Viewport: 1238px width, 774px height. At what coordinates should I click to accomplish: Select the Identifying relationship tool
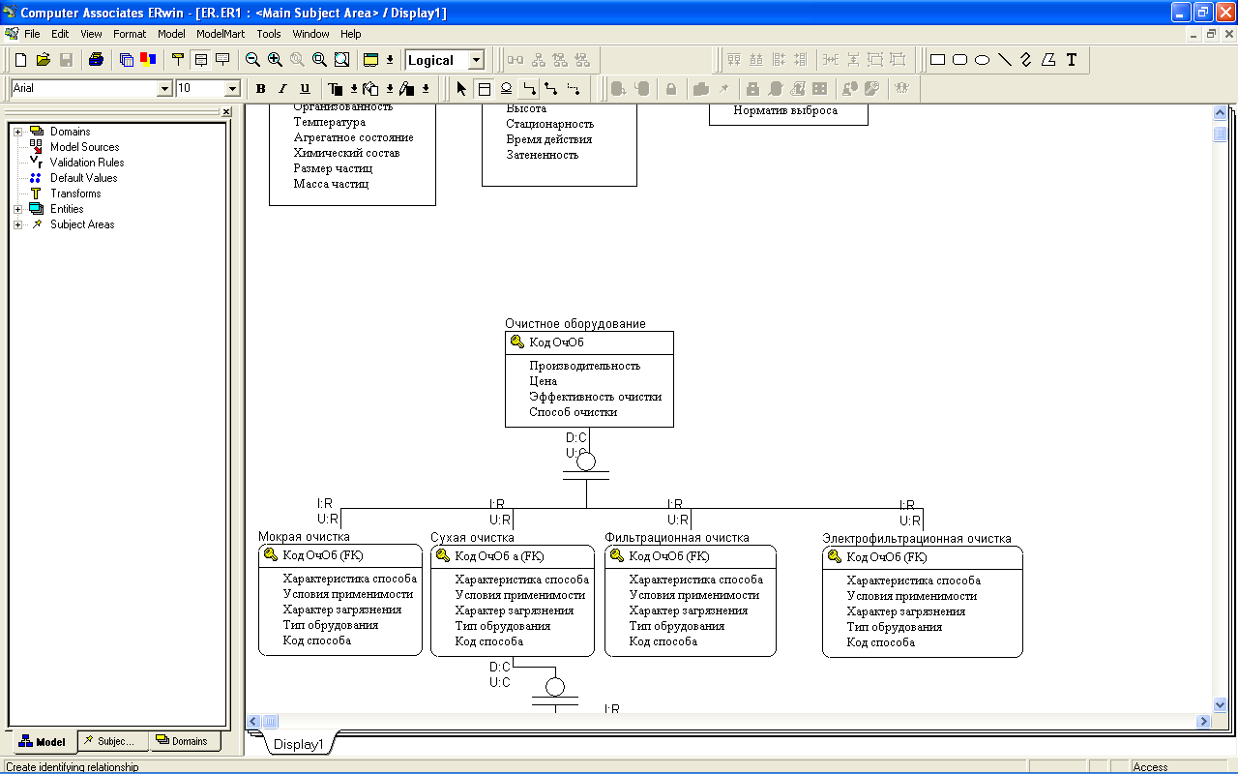coord(528,89)
